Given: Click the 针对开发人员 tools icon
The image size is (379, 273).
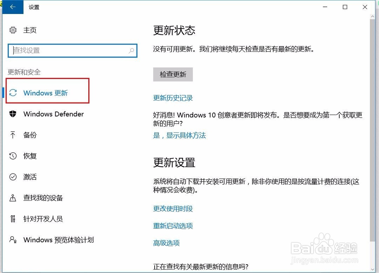Looking at the screenshot, I should tap(13, 219).
